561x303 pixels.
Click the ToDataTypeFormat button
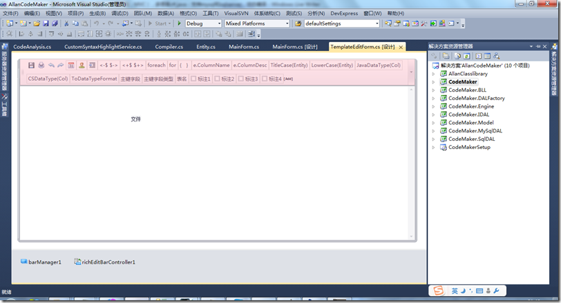pos(94,79)
